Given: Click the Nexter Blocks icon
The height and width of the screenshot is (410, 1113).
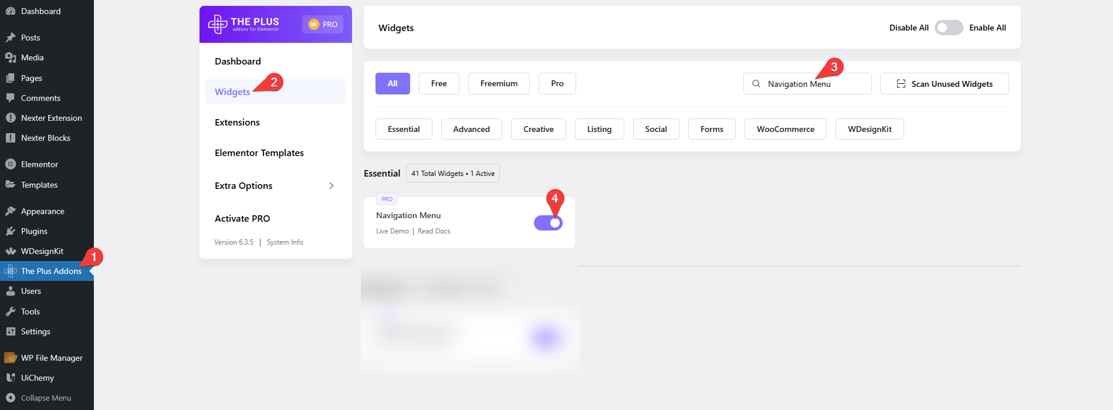Looking at the screenshot, I should point(11,138).
